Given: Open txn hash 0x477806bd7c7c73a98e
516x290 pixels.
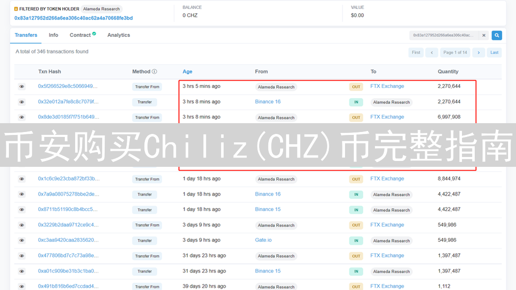Looking at the screenshot, I should click(x=68, y=255).
